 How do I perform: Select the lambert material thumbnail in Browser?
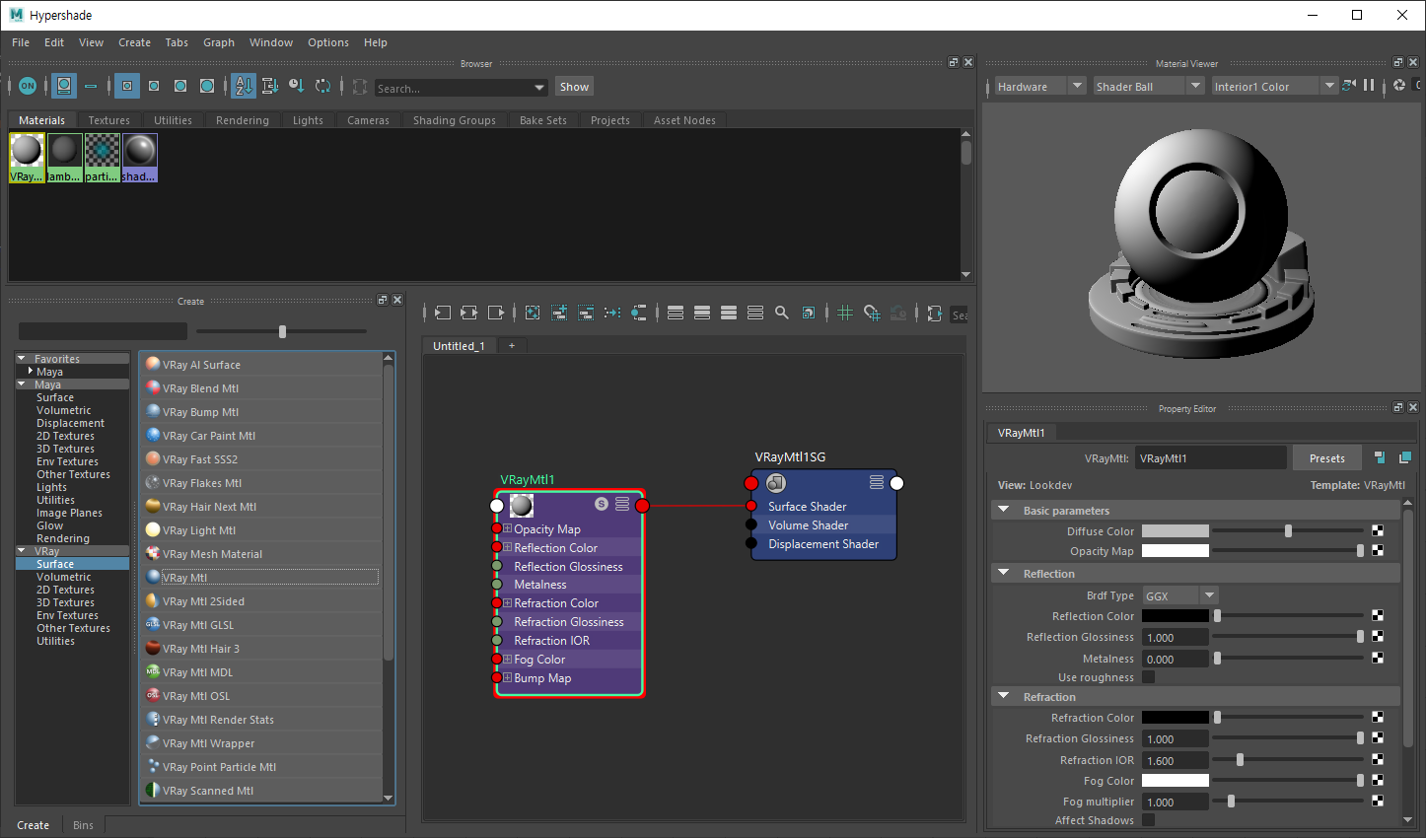click(x=64, y=159)
